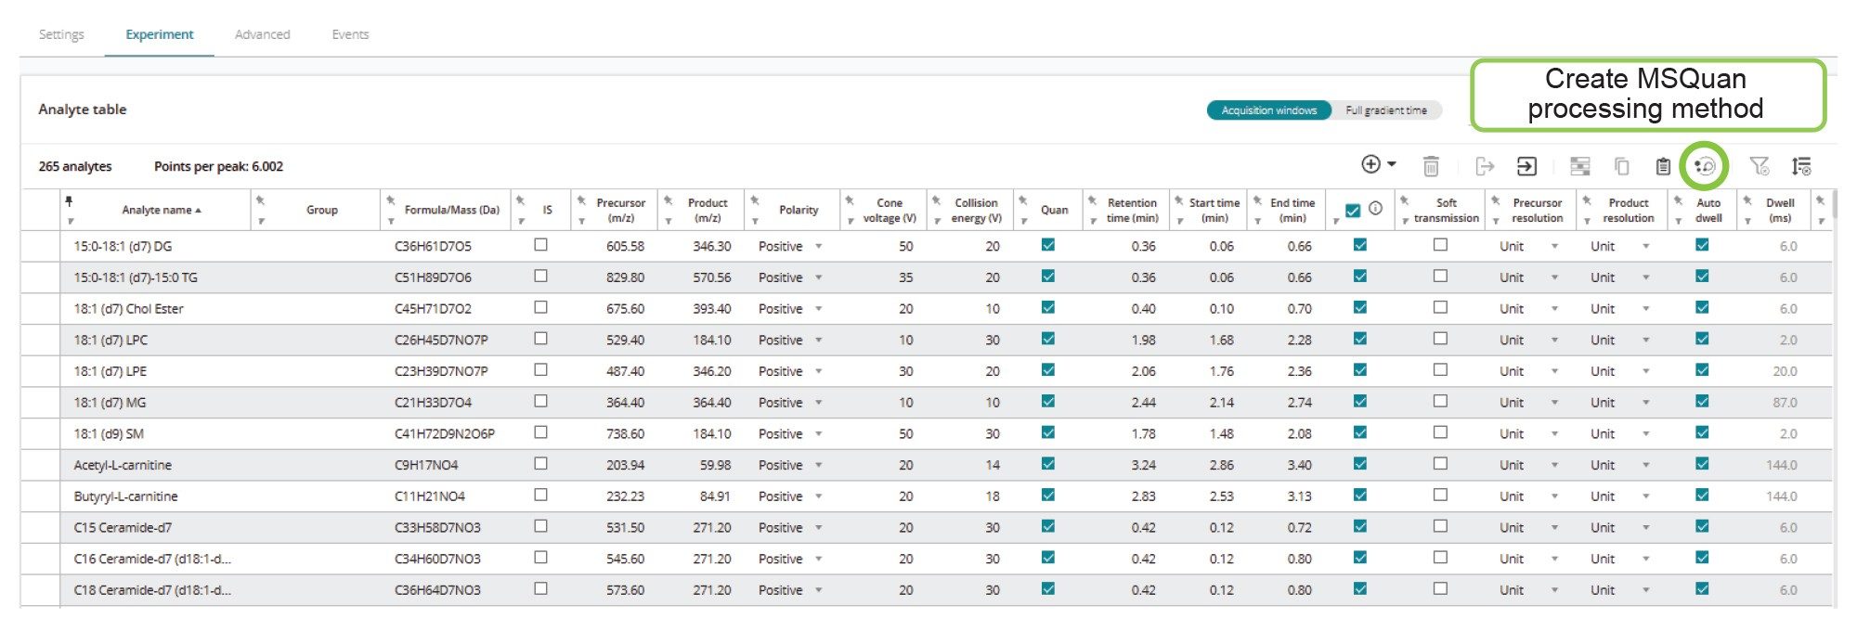Click the import arrow-in-box icon
The width and height of the screenshot is (1857, 631).
coord(1526,166)
